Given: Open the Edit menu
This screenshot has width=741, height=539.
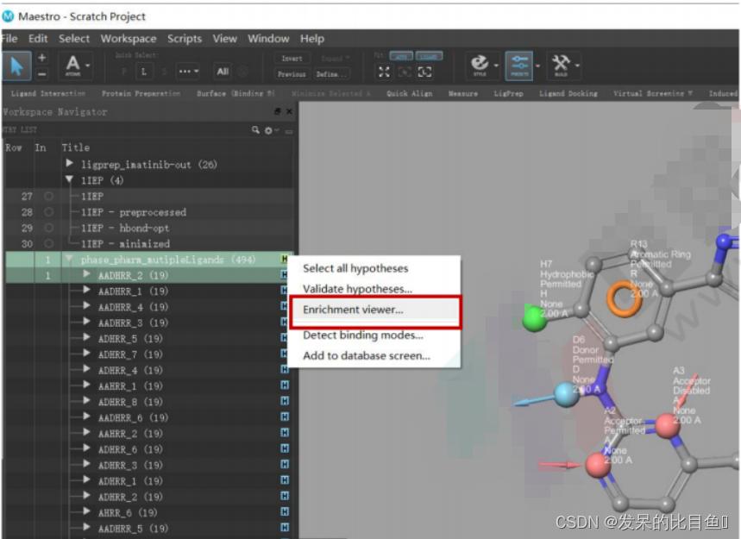Looking at the screenshot, I should 38,39.
